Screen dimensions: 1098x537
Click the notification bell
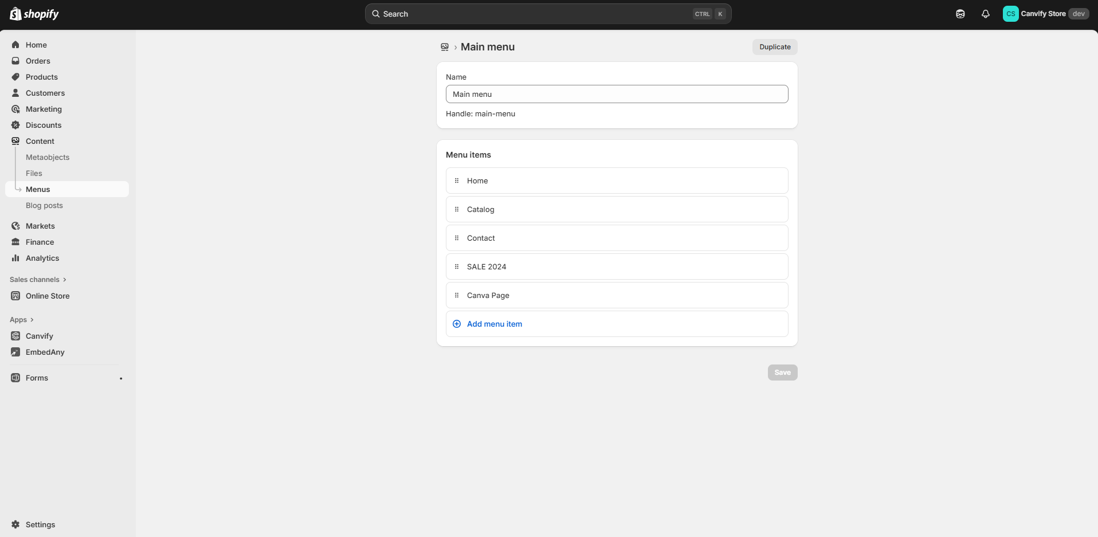click(986, 13)
